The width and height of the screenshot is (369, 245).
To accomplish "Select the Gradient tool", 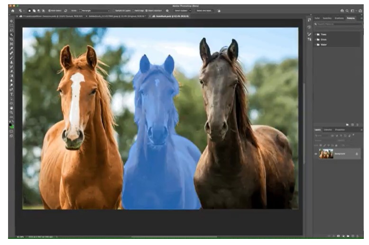I will pos(11,76).
